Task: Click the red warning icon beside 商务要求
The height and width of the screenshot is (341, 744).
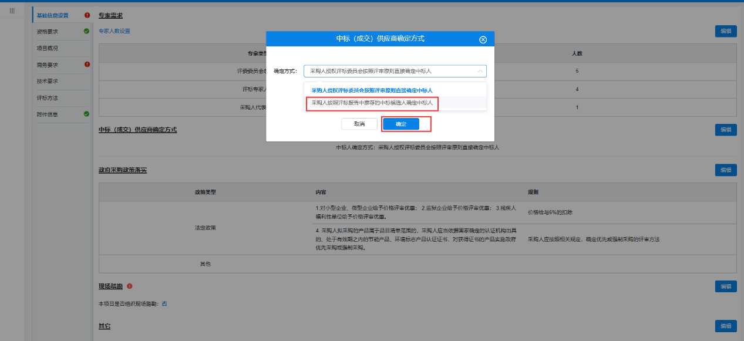Action: [x=87, y=65]
